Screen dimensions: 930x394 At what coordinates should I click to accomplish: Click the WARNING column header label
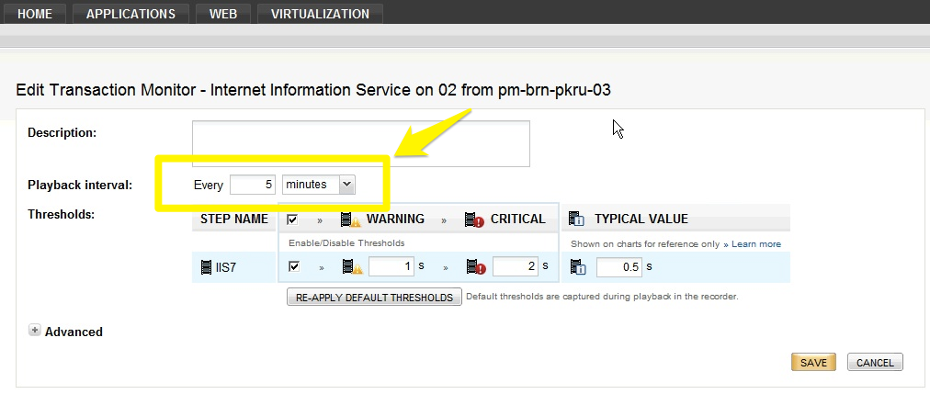click(395, 220)
